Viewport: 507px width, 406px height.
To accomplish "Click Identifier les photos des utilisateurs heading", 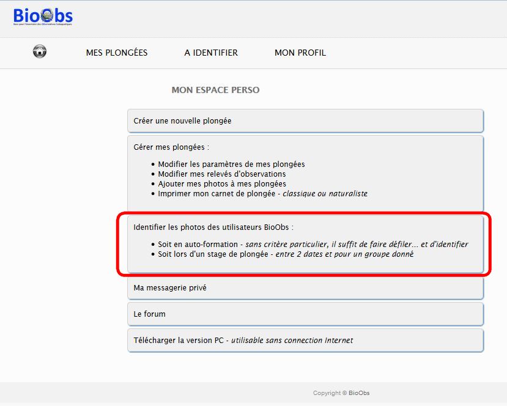I will [213, 227].
